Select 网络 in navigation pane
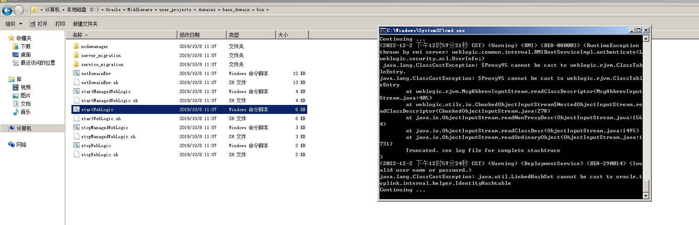The width and height of the screenshot is (699, 225). tap(21, 145)
